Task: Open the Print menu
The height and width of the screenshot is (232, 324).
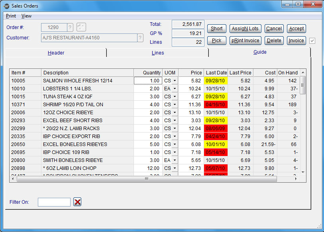Action: point(11,16)
